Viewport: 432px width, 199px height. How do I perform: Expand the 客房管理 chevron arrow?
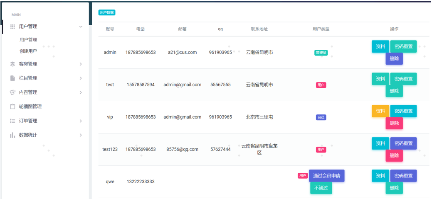click(x=81, y=64)
